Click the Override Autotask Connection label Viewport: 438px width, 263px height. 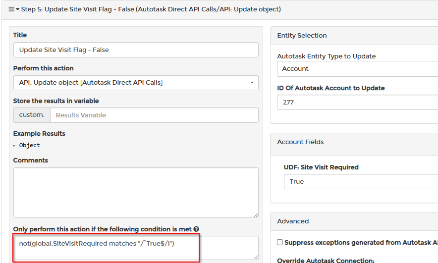click(326, 260)
